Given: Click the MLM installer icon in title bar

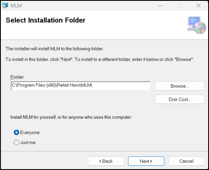Looking at the screenshot, I should [5, 6].
